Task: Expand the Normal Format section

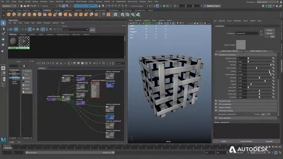Action: pos(216,101)
